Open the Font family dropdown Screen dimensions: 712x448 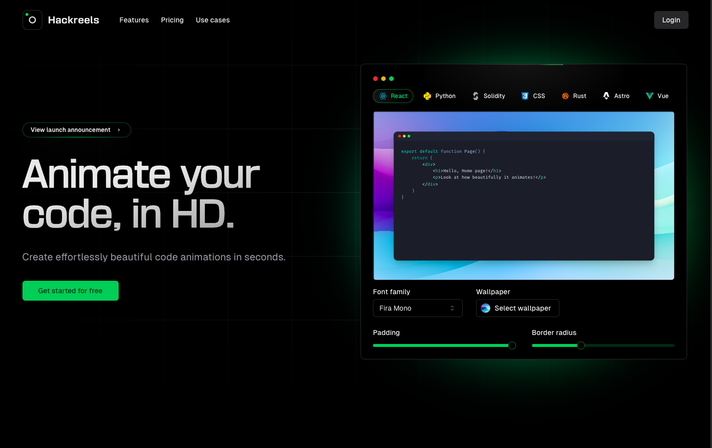(417, 308)
